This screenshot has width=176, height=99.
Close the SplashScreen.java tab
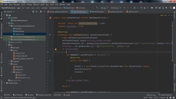point(87,12)
